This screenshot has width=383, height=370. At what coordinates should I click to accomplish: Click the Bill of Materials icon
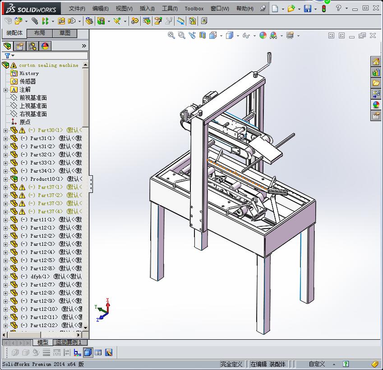147,21
